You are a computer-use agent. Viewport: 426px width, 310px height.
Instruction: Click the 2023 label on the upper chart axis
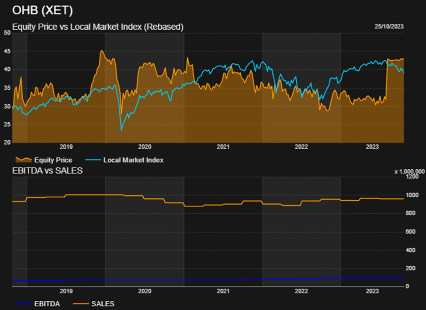point(372,147)
